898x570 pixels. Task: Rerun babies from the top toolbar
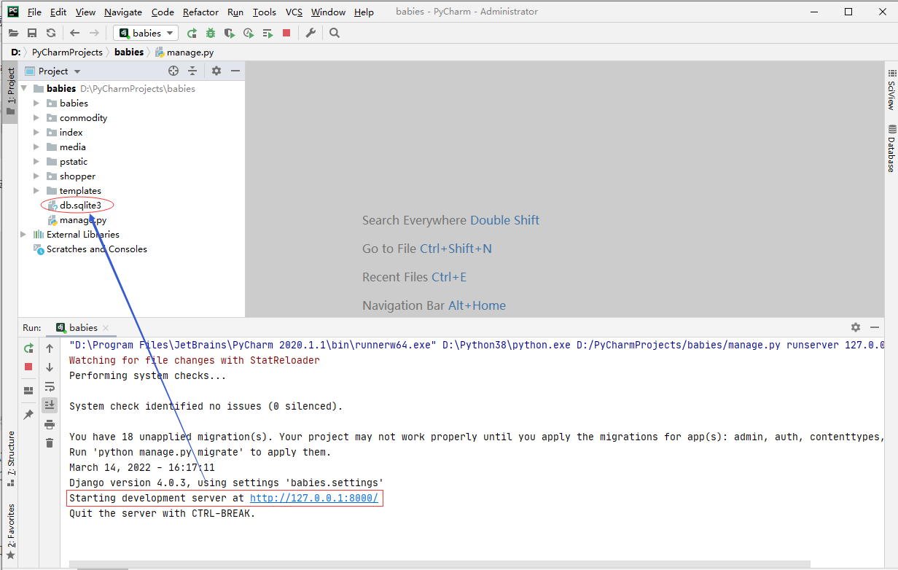[x=192, y=33]
